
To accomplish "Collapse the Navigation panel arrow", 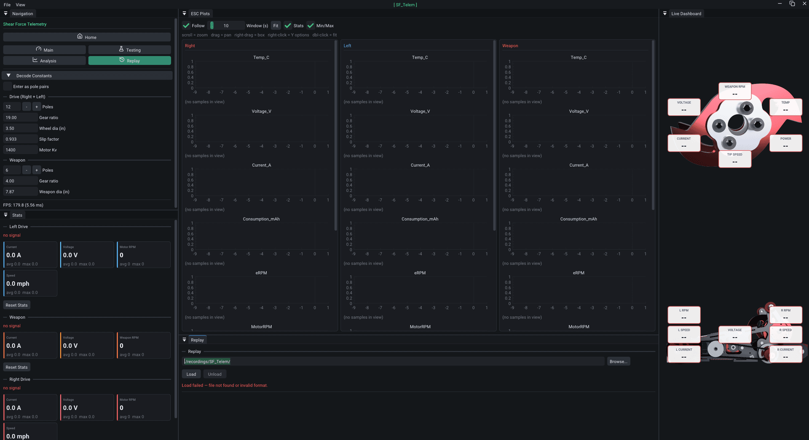I will tap(6, 13).
